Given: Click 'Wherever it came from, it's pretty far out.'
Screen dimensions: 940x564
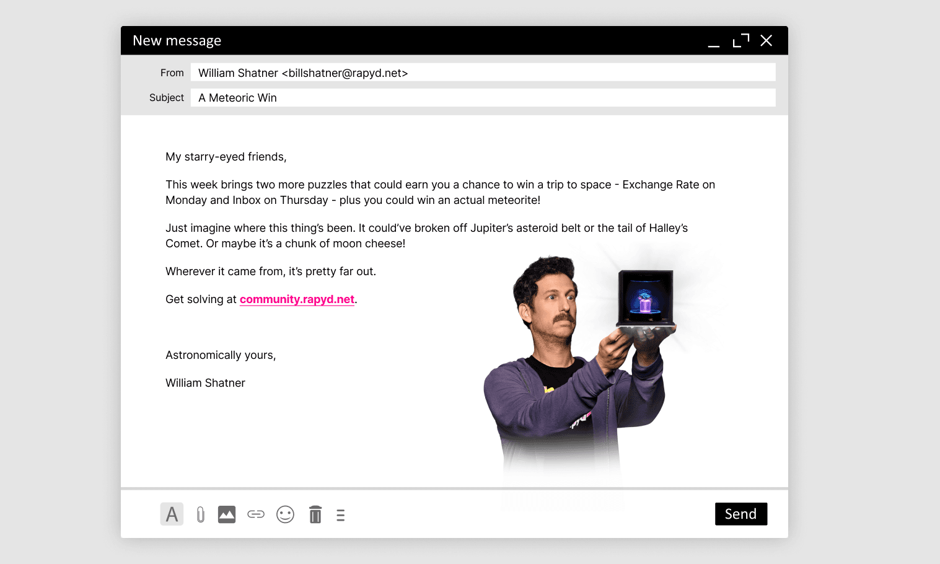Looking at the screenshot, I should [271, 271].
